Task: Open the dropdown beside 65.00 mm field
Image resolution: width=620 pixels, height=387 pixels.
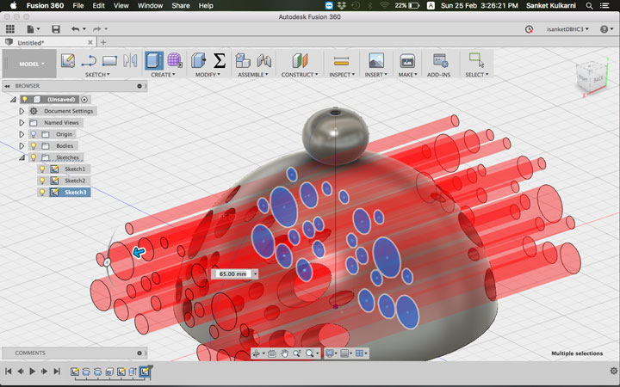Action: (255, 273)
